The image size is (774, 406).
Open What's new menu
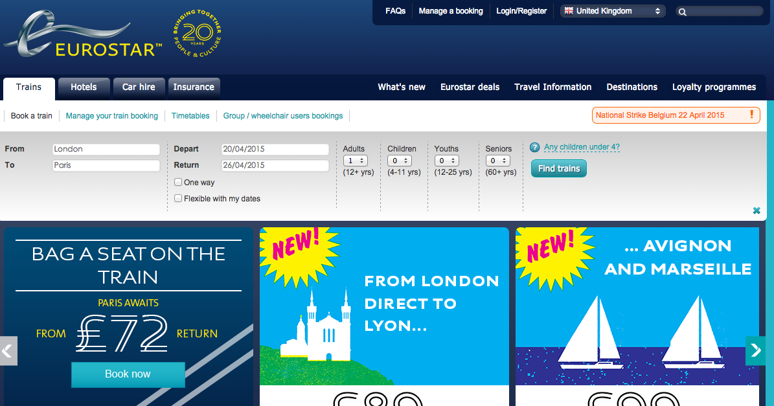(x=402, y=87)
